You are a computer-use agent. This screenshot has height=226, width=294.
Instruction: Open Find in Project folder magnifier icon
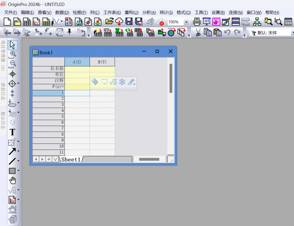click(268, 22)
